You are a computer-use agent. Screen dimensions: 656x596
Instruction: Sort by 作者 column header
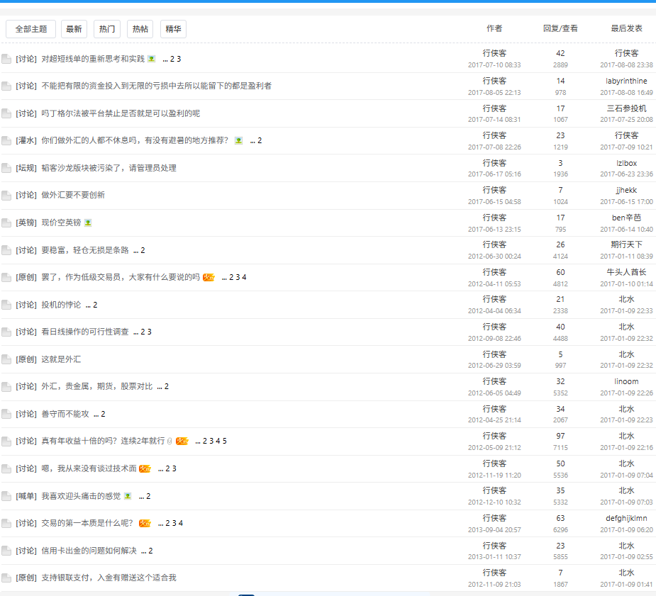494,28
